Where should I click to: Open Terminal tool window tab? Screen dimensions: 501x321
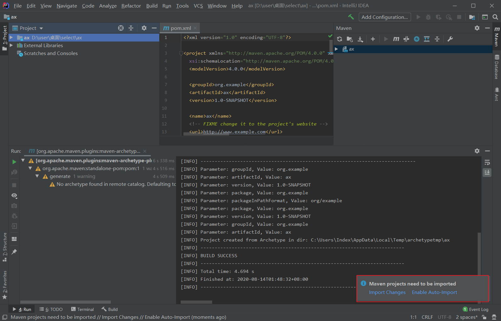pyautogui.click(x=82, y=309)
